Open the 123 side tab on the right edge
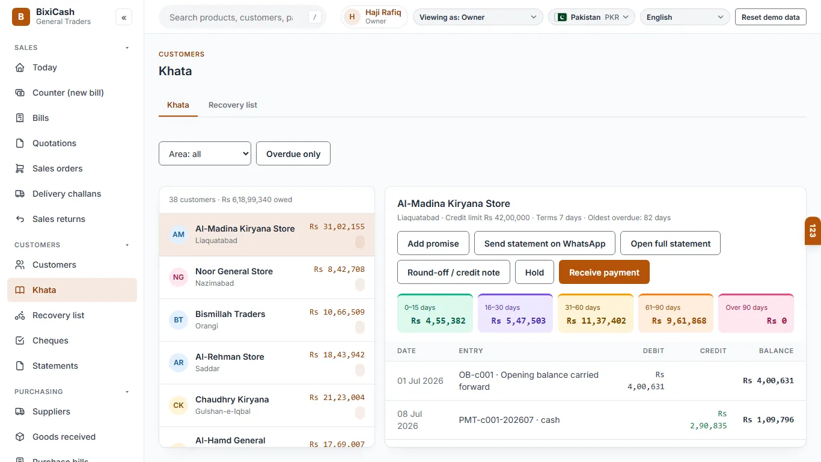Image resolution: width=821 pixels, height=462 pixels. click(813, 231)
